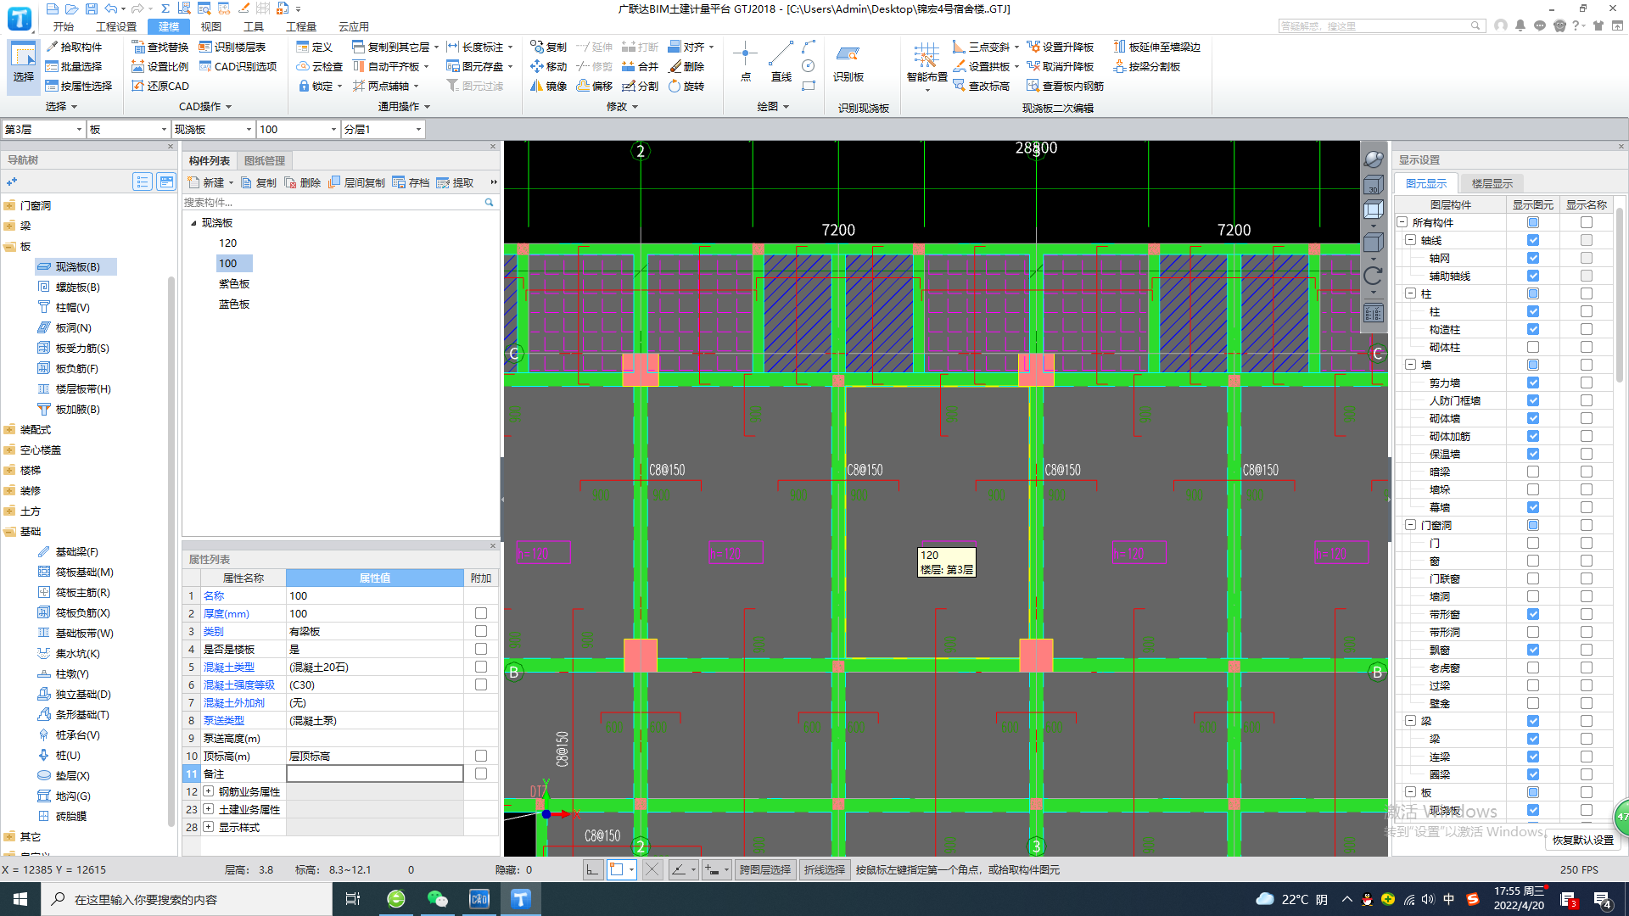Switch to 图纸管理 tab

pos(265,160)
